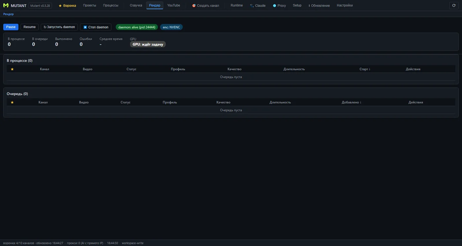This screenshot has width=462, height=246.
Task: Open Создать канал page
Action: click(x=206, y=6)
